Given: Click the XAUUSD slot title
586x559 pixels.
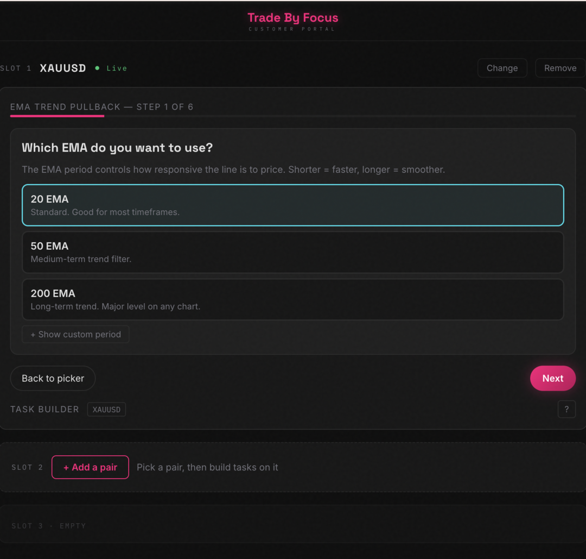Looking at the screenshot, I should click(63, 68).
